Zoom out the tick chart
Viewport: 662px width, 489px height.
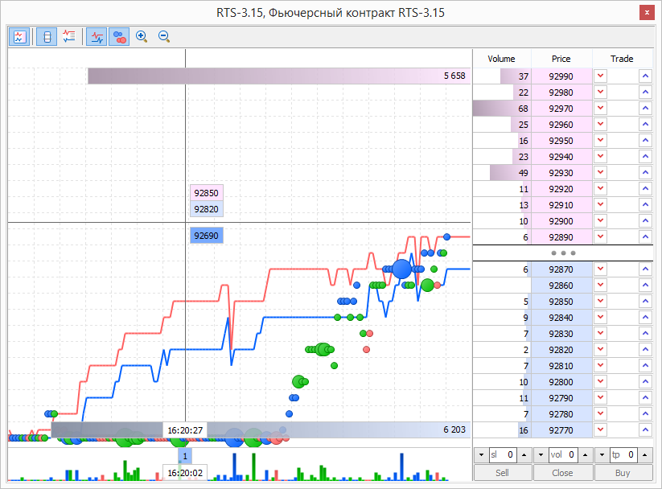point(164,37)
